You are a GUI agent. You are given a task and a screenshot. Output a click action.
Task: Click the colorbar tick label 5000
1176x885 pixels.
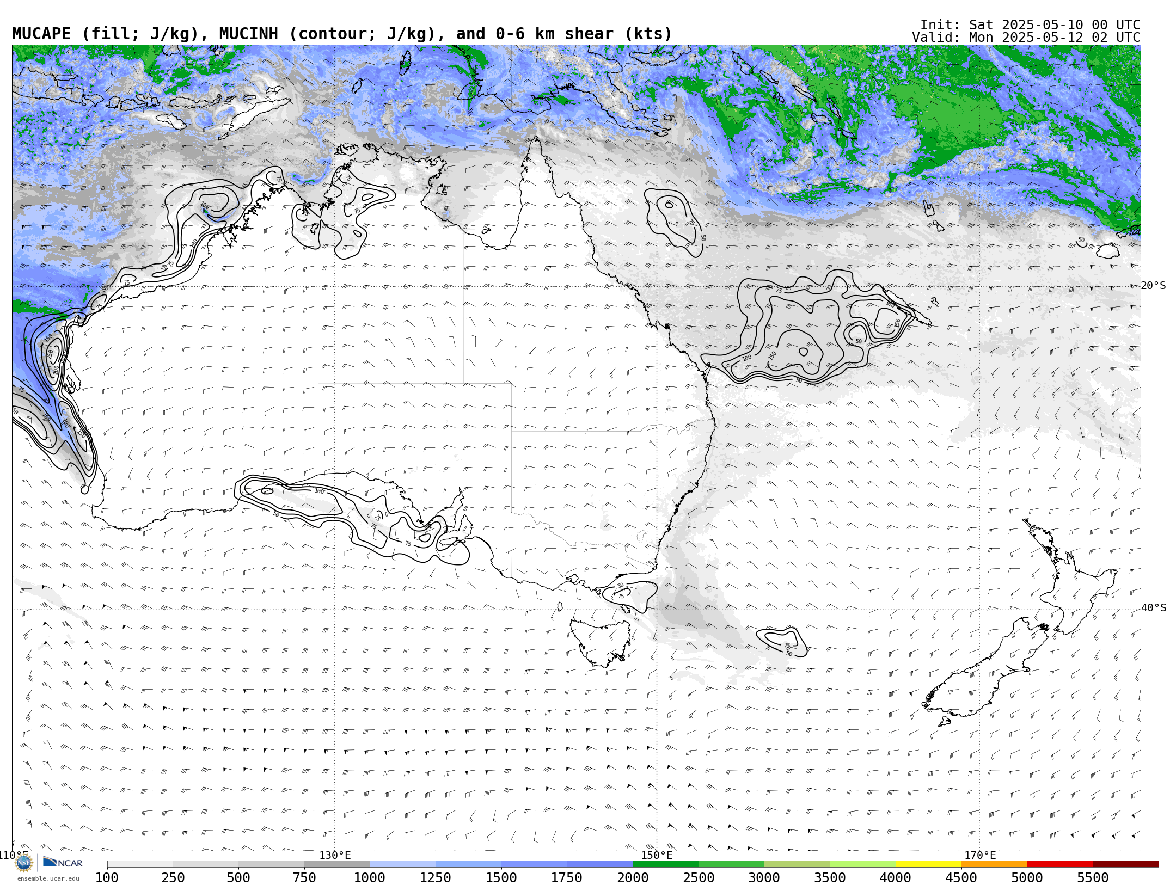click(1027, 878)
